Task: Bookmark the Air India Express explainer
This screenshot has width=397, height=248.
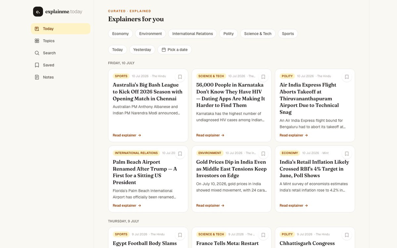Action: tap(347, 77)
